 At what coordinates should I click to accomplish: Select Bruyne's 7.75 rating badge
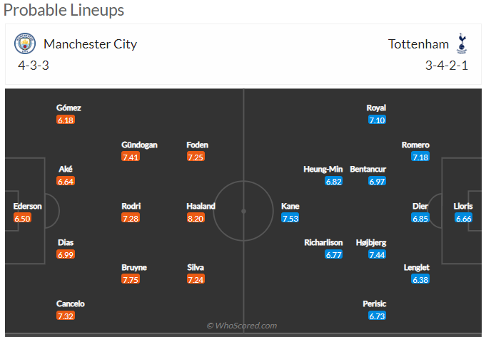click(131, 279)
